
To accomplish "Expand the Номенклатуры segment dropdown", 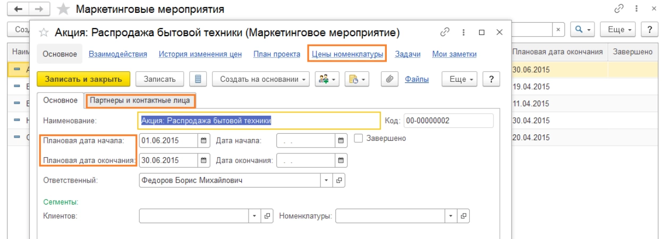I will [451, 216].
